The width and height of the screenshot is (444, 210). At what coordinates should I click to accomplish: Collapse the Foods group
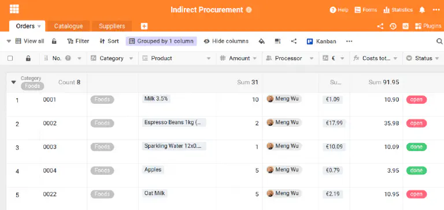[x=13, y=82]
